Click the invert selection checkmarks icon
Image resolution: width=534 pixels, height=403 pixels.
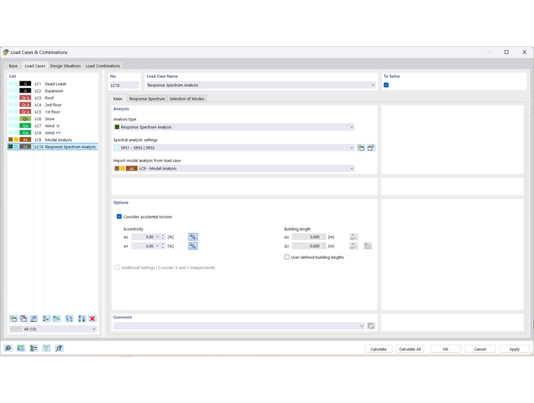coord(56,319)
